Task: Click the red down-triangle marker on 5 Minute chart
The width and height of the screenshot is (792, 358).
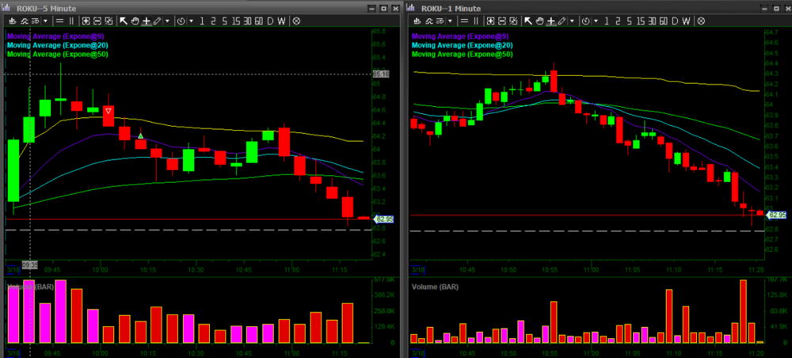Action: point(109,110)
